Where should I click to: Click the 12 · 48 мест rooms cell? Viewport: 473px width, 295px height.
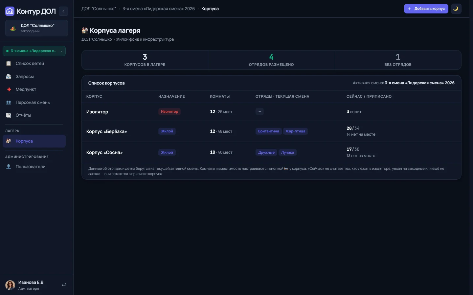pyautogui.click(x=221, y=131)
